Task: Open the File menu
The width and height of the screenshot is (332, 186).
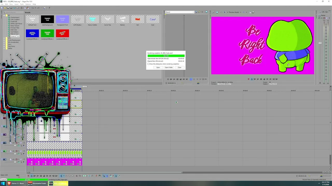Action: pyautogui.click(x=2, y=4)
